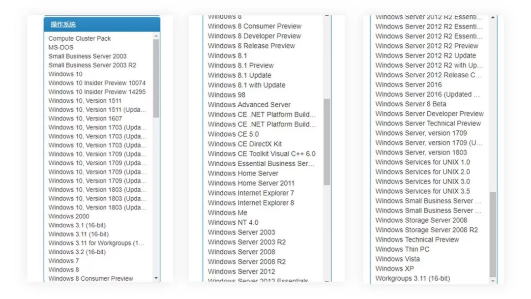This screenshot has height=299, width=531.
Task: Select "Windows 8.1 Preview"
Action: click(x=241, y=65)
